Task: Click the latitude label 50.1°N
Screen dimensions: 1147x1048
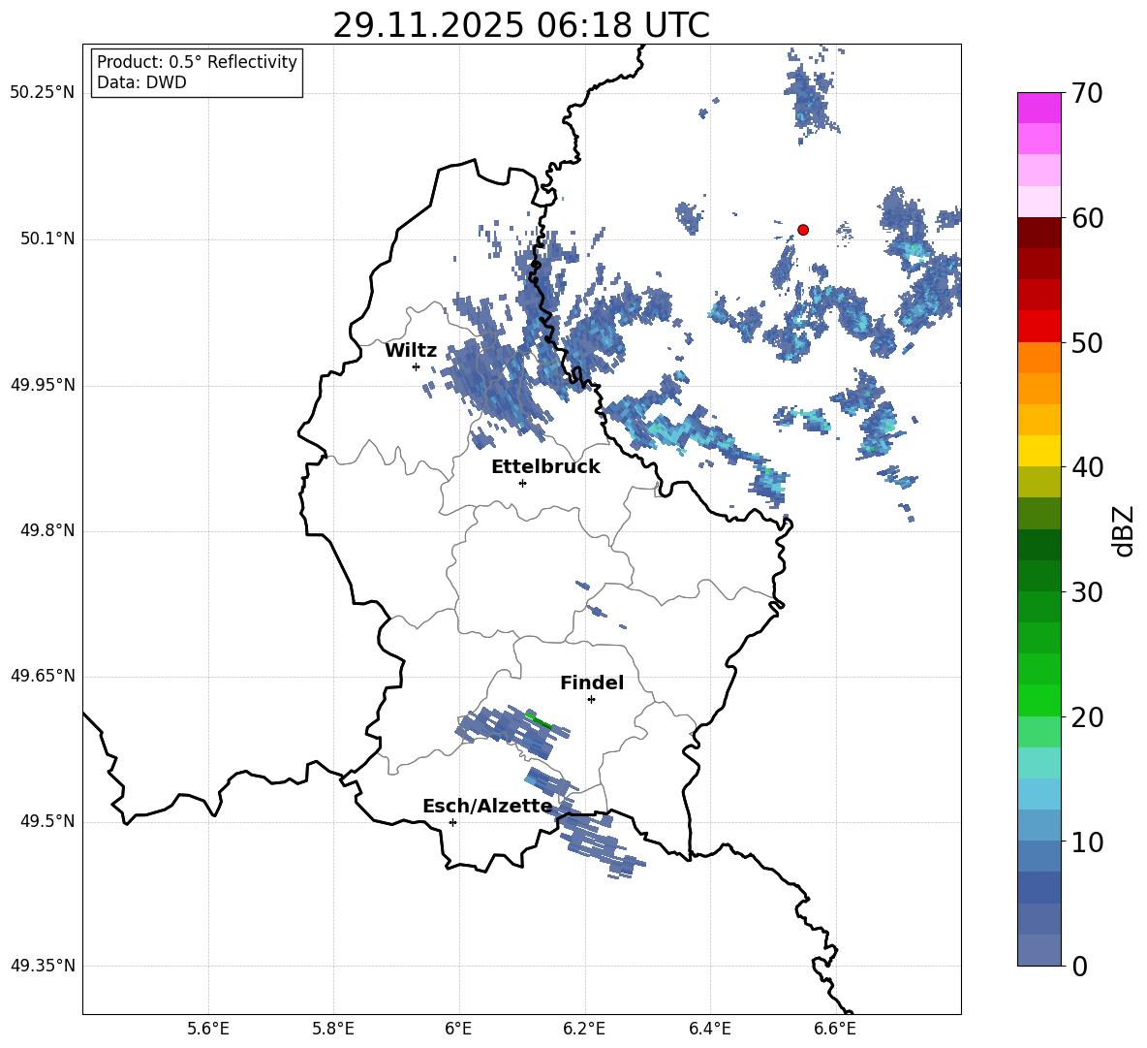Action: [x=47, y=239]
